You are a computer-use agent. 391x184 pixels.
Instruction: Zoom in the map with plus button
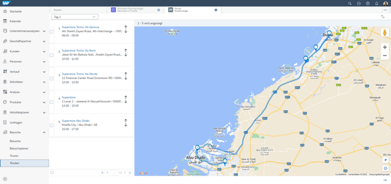coord(385,47)
